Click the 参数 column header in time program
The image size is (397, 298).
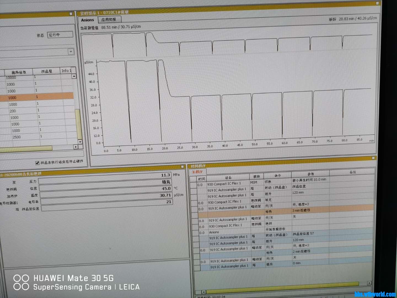(x=310, y=174)
